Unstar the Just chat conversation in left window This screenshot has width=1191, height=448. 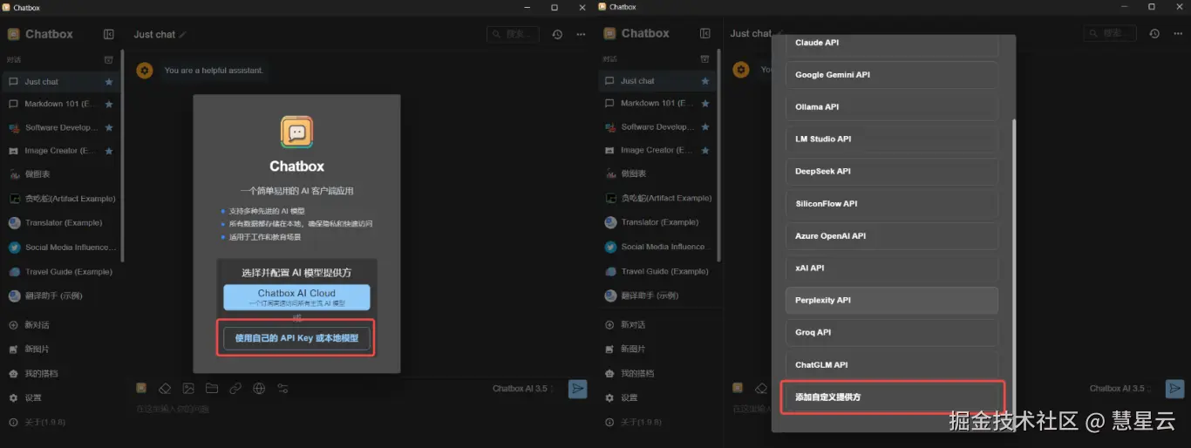pos(109,81)
